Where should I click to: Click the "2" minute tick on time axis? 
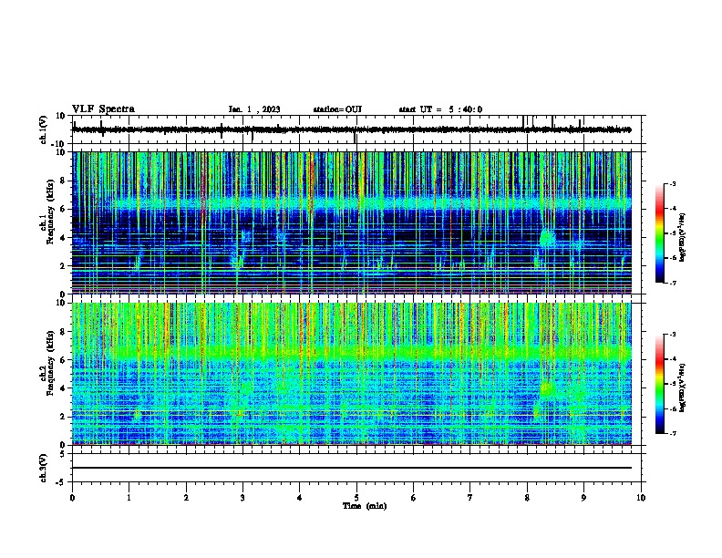(186, 498)
